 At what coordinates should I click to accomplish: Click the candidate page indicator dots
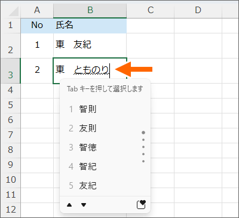pos(143,147)
